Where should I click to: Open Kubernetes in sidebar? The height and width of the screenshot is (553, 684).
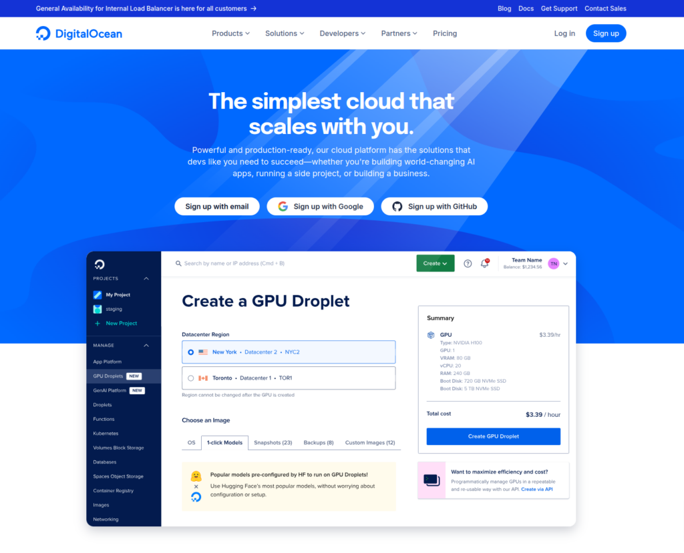click(106, 434)
